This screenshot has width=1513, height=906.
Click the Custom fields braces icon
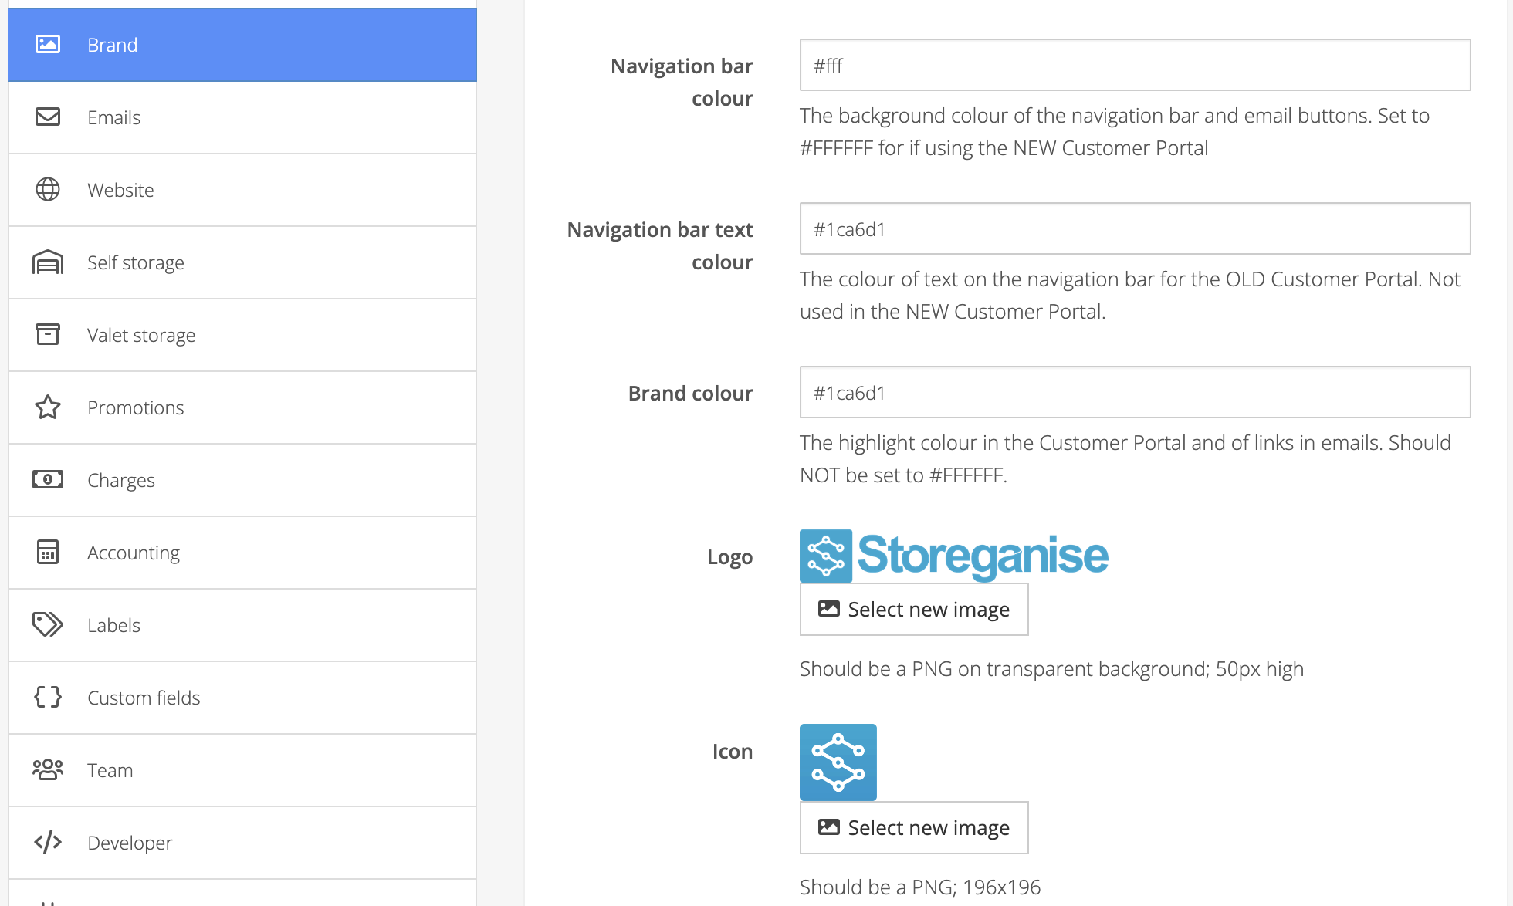click(48, 697)
